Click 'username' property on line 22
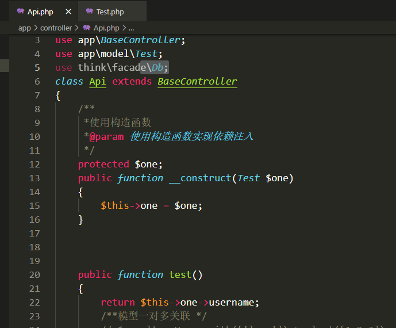396x328 pixels. tap(232, 302)
